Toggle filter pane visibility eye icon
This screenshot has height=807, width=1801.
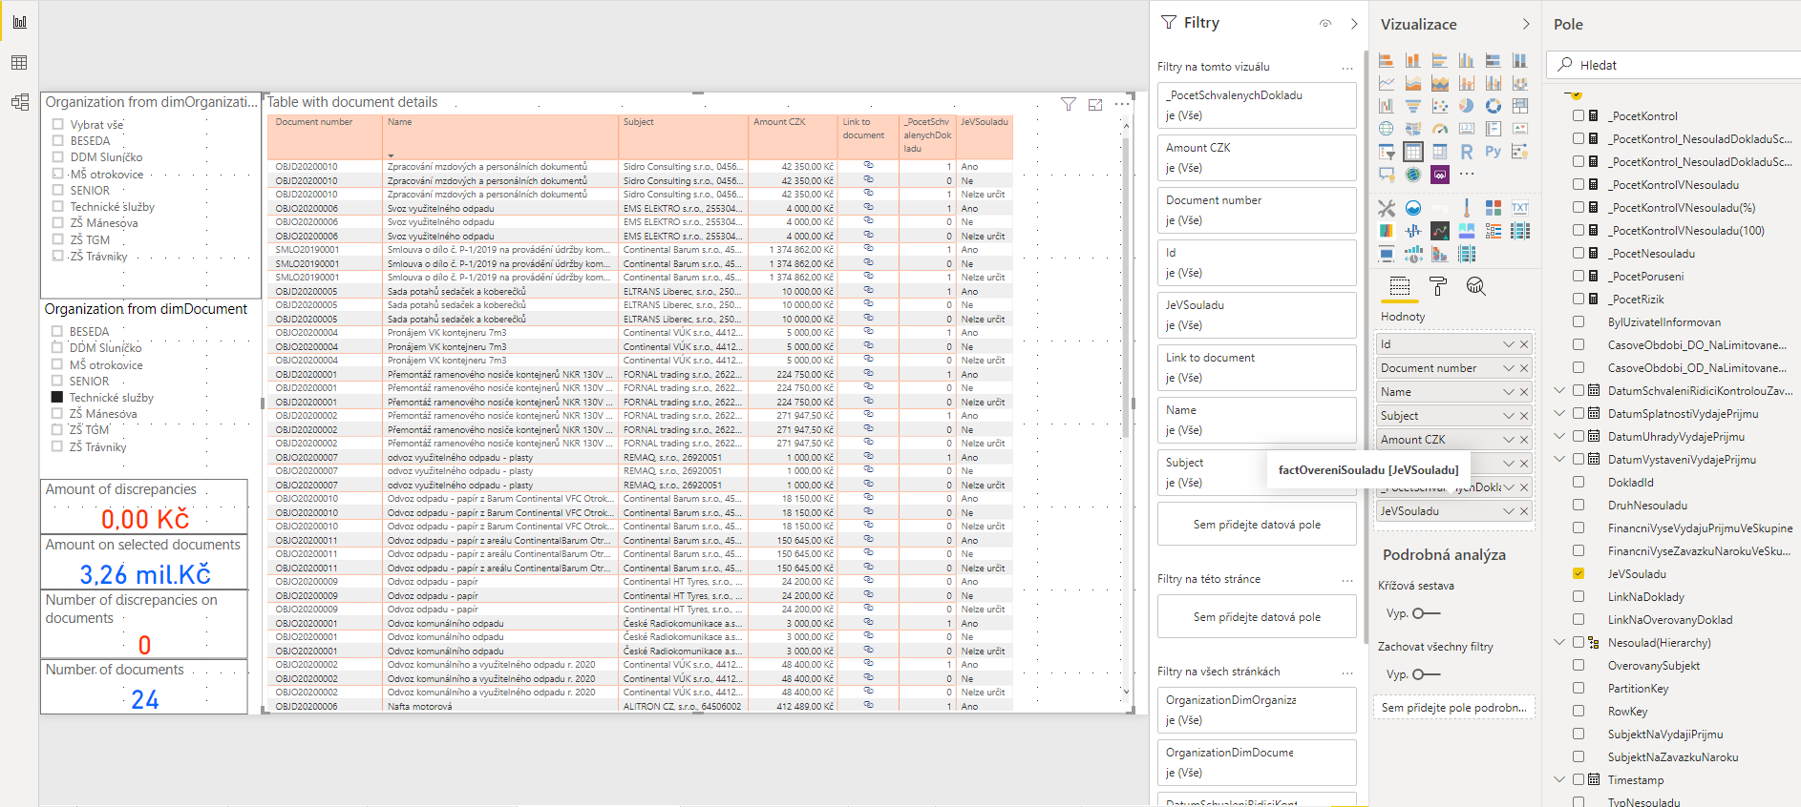[x=1325, y=24]
